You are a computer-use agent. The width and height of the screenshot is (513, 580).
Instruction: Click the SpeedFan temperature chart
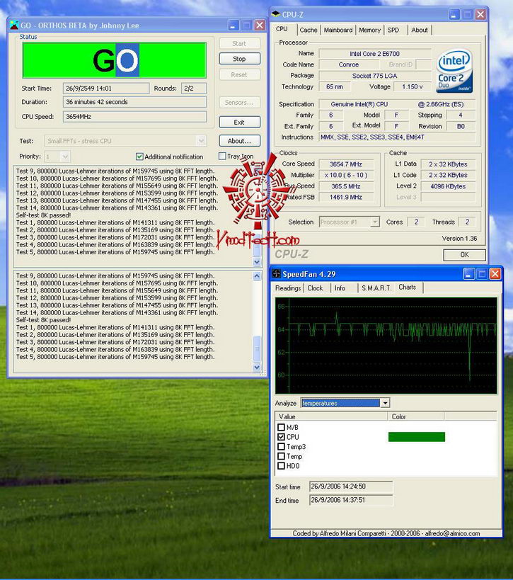[x=386, y=346]
